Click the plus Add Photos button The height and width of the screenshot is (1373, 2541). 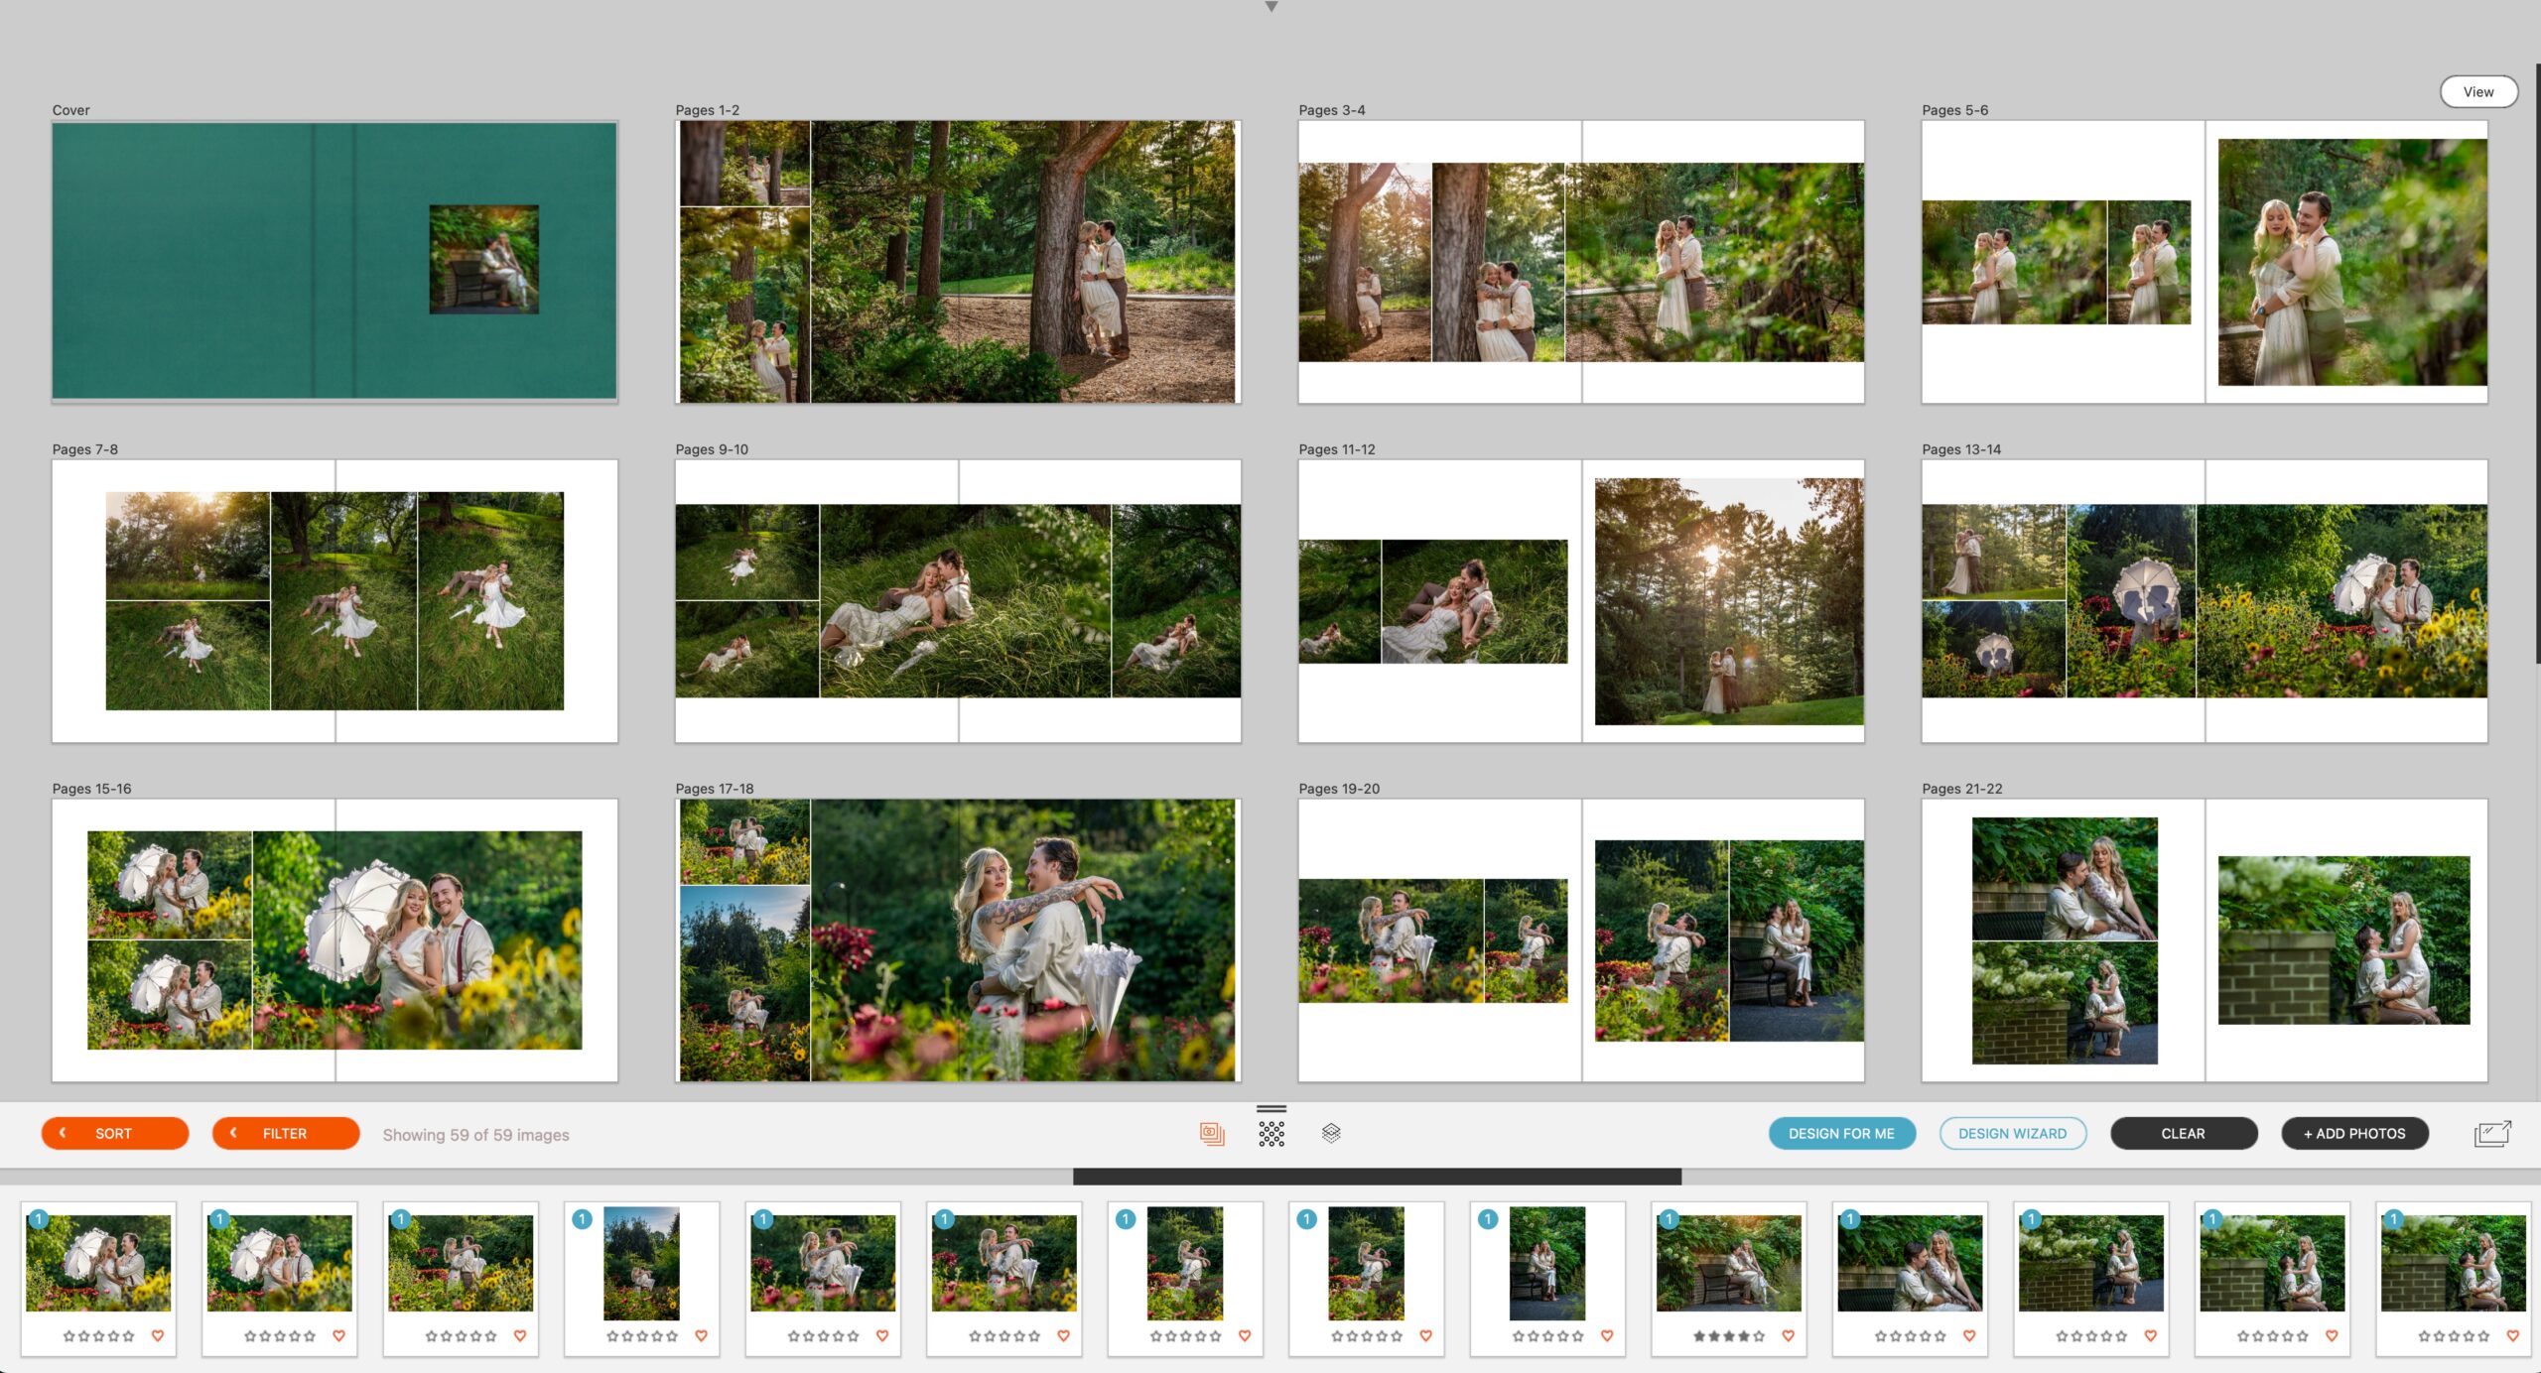2354,1133
